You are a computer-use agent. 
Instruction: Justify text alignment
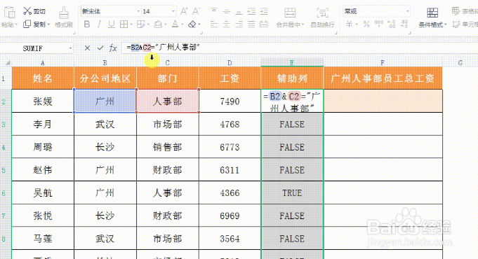(251, 24)
